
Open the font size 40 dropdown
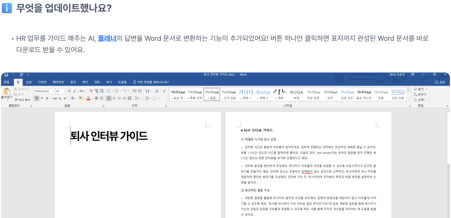pyautogui.click(x=65, y=91)
